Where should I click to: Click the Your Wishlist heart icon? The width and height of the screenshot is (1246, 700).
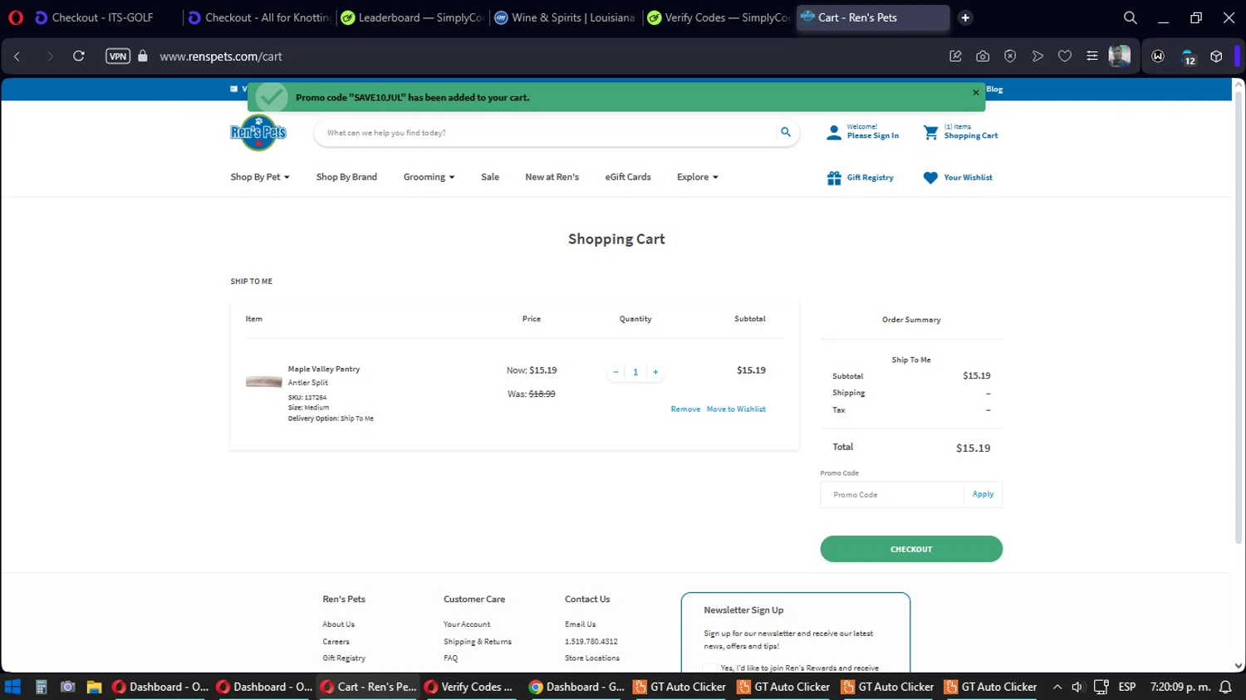(930, 178)
